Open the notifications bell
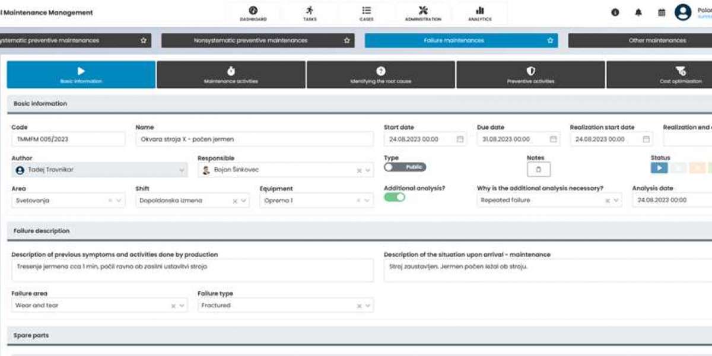Screen dimensions: 712x356 [638, 12]
